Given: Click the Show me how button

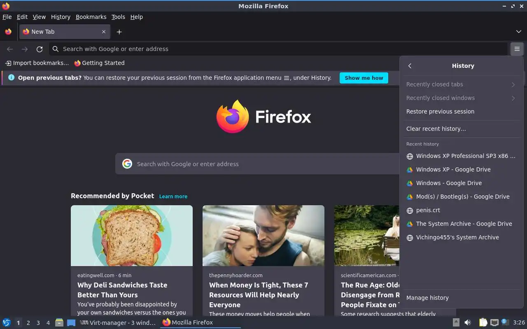Looking at the screenshot, I should point(364,78).
